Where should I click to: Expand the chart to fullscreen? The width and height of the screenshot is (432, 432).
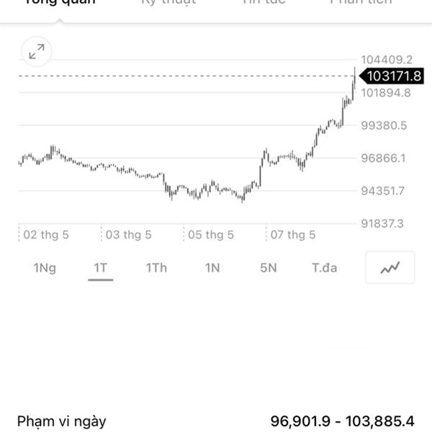pyautogui.click(x=37, y=52)
